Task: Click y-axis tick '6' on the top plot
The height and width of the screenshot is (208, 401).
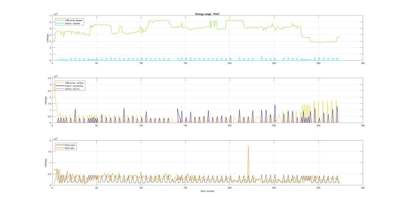Action: coord(50,22)
